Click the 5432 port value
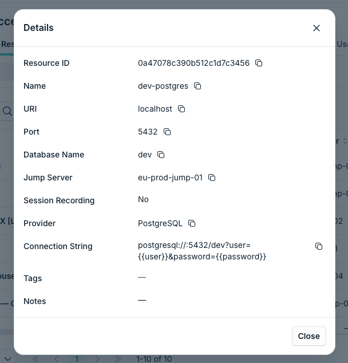The image size is (348, 363). (148, 132)
